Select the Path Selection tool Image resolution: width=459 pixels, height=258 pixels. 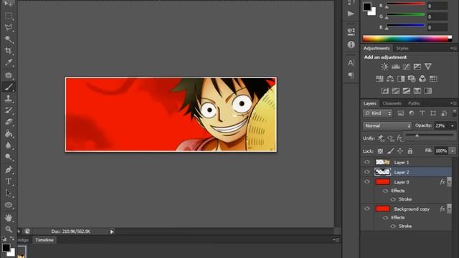pyautogui.click(x=8, y=193)
